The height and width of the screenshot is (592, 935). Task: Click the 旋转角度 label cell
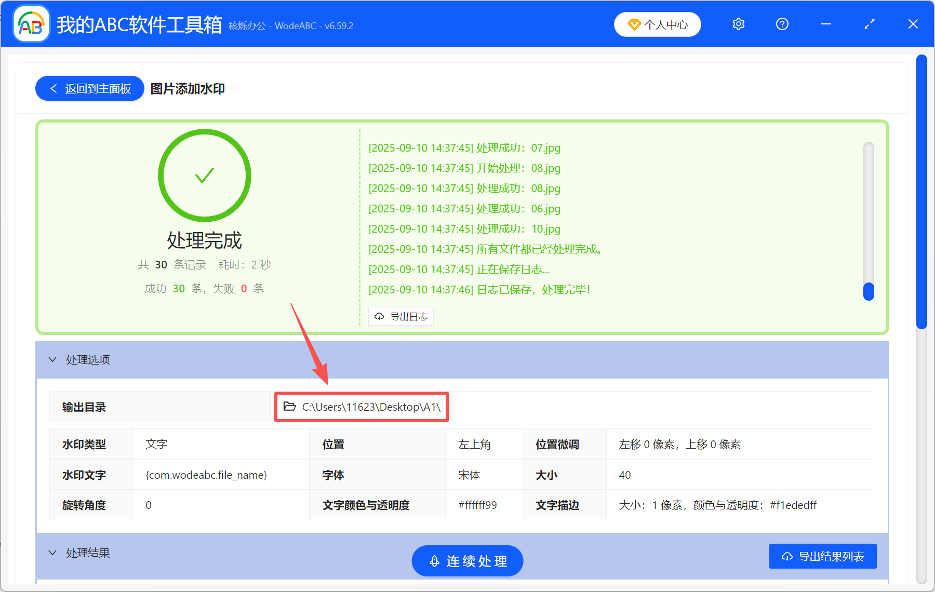click(x=91, y=505)
